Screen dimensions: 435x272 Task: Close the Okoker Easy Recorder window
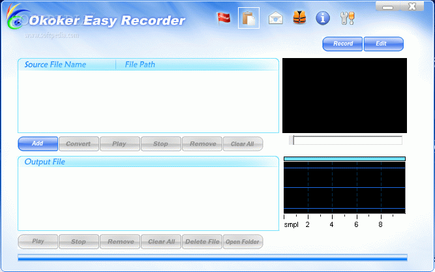pos(412,7)
